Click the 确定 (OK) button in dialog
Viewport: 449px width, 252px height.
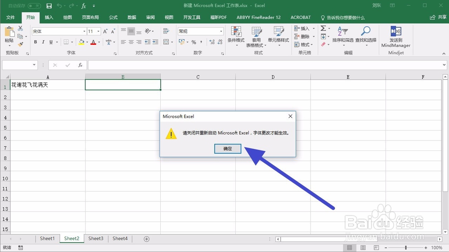coord(228,149)
